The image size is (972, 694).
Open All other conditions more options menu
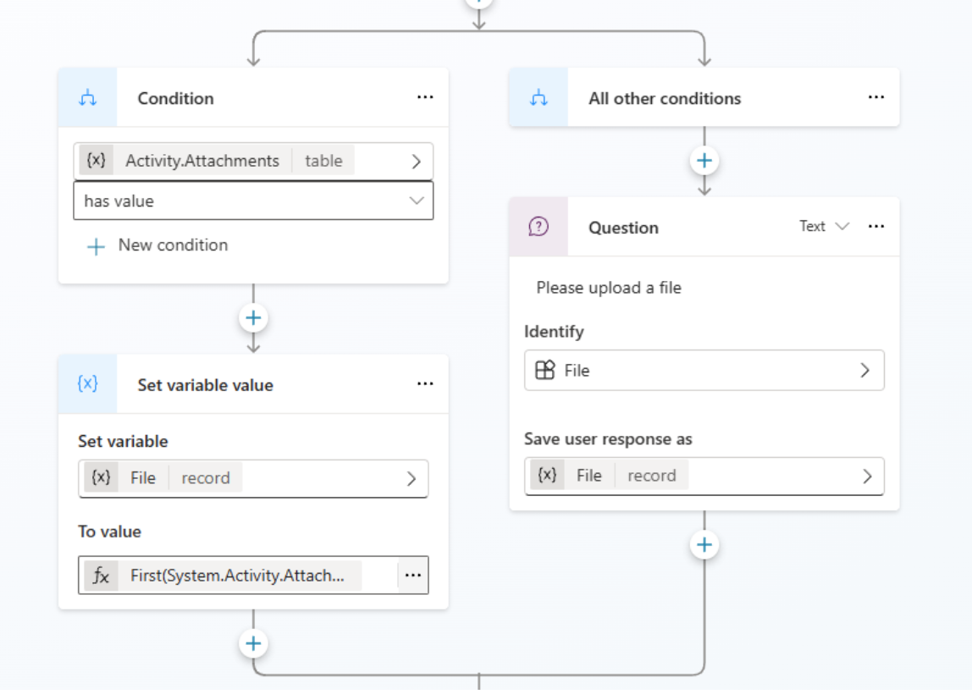pos(876,98)
